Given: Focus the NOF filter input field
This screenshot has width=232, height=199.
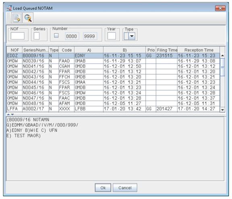Looking at the screenshot, I should click(x=17, y=36).
